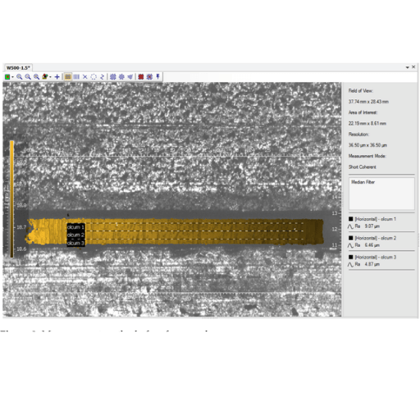Click the first blue blob region icon

click(x=113, y=77)
